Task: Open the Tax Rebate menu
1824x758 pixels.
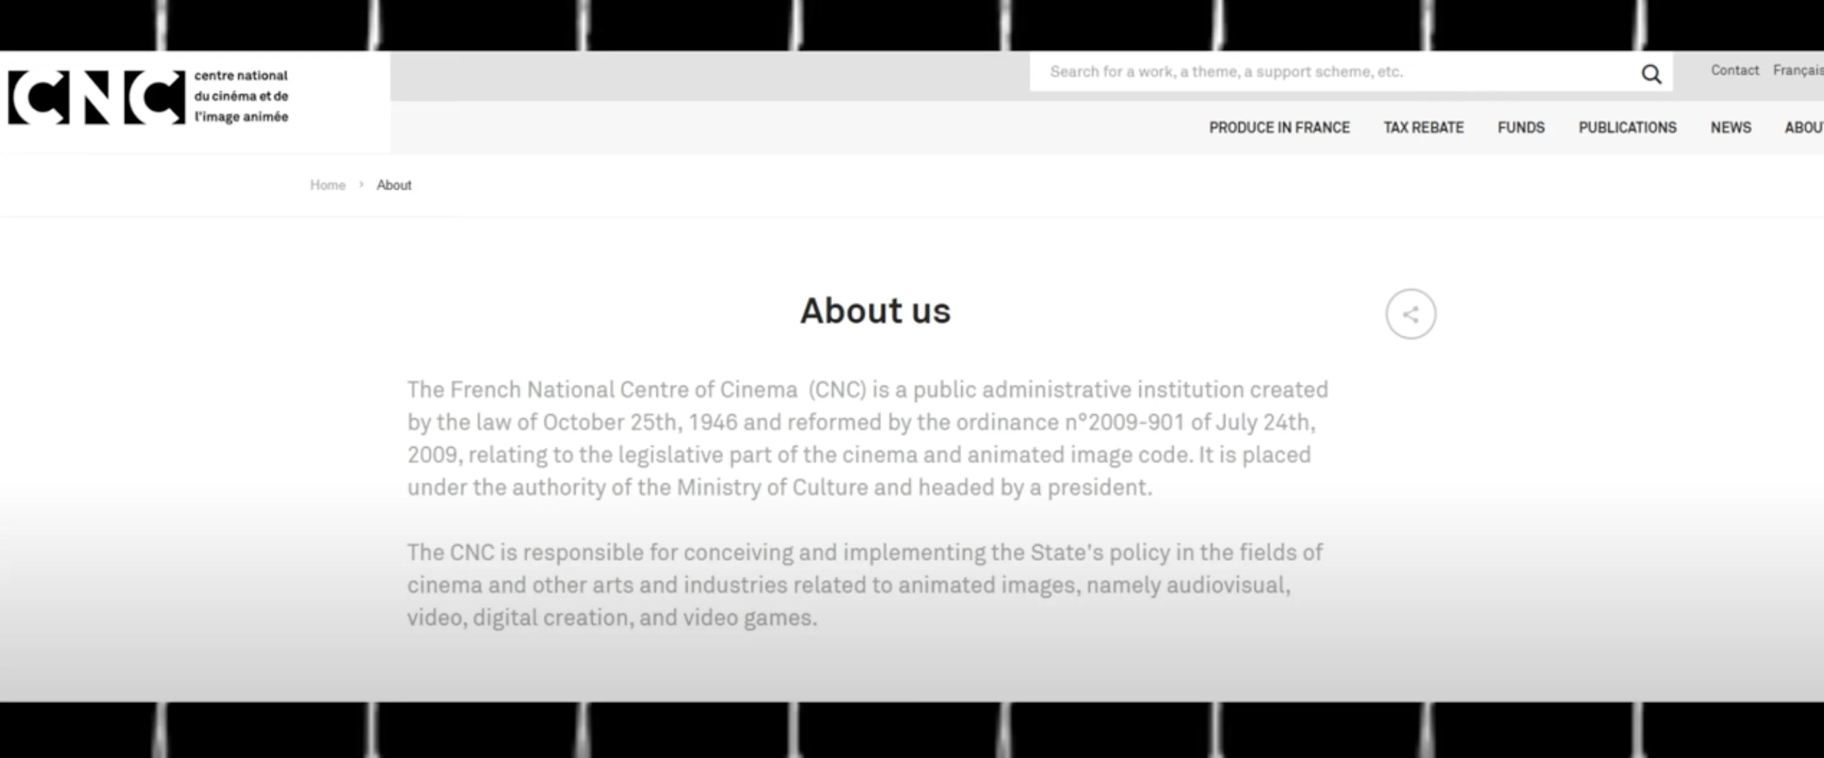Action: tap(1423, 128)
